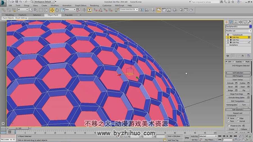
Task: Click the Set Keys large key icon
Action: tap(187, 138)
